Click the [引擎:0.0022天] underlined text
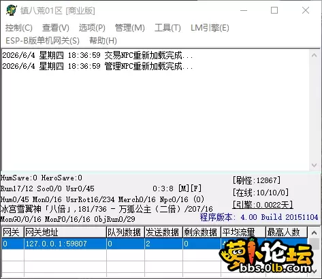This screenshot has height=279, width=322. point(263,205)
